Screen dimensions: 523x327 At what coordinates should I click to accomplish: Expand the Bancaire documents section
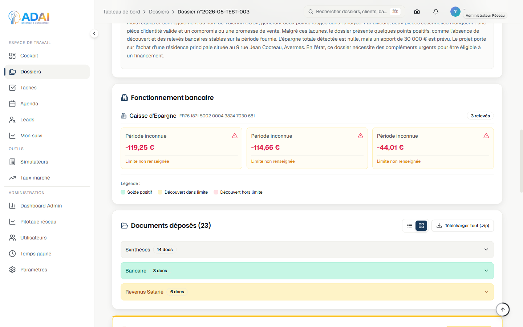click(x=307, y=271)
